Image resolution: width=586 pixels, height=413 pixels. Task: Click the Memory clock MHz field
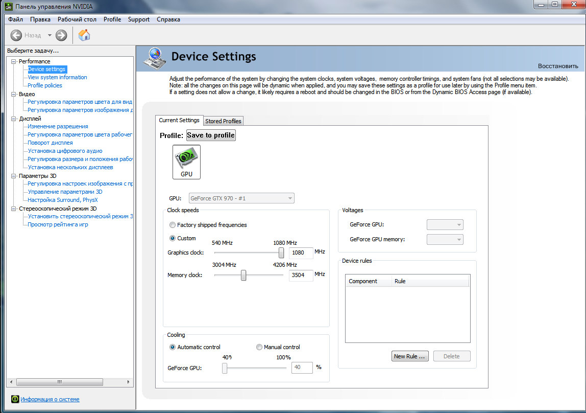coord(301,275)
